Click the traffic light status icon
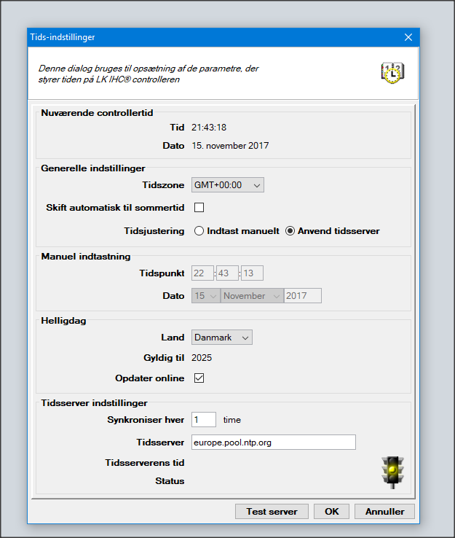 click(392, 470)
